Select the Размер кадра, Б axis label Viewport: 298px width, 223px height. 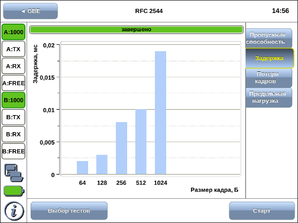[215, 190]
